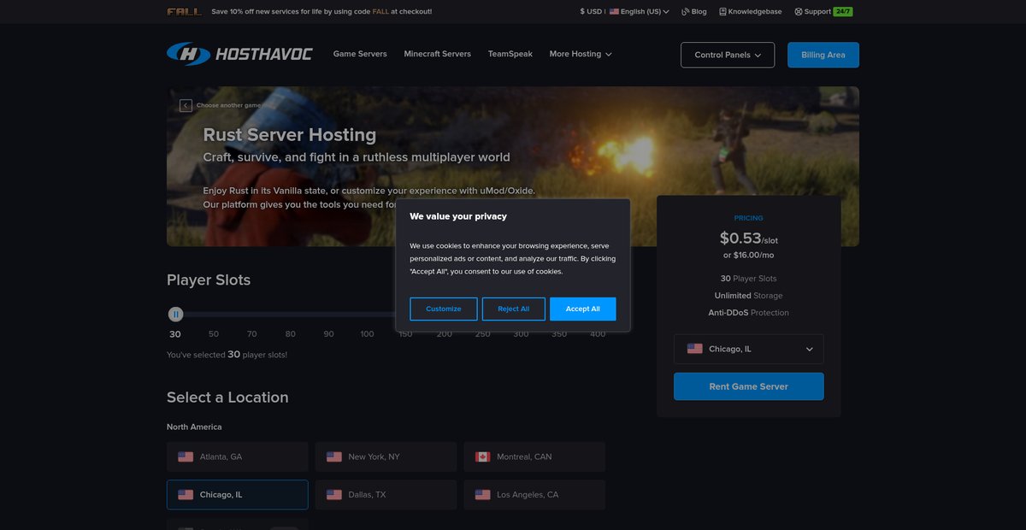1026x530 pixels.
Task: Click Rent Game Server button
Action: (x=749, y=386)
